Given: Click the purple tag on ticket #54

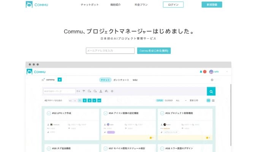Looking at the screenshot, I should point(111,132).
